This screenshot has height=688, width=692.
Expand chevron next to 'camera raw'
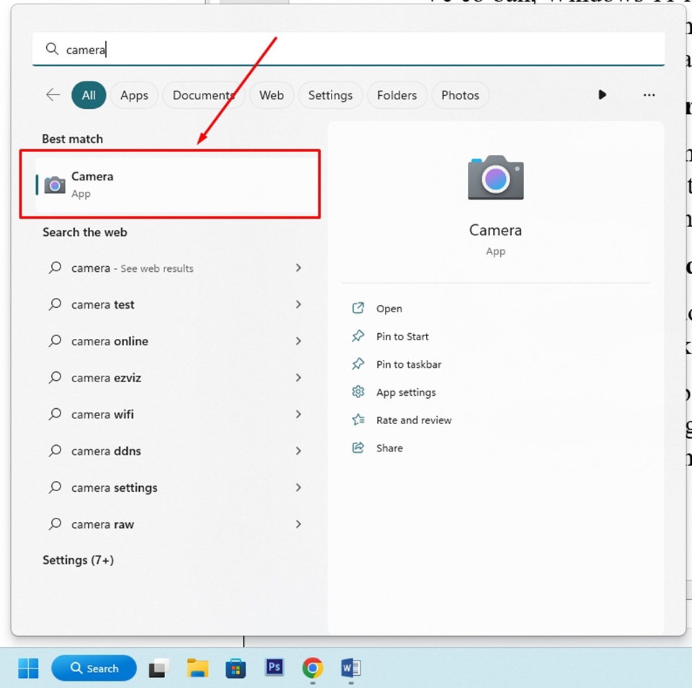[298, 524]
